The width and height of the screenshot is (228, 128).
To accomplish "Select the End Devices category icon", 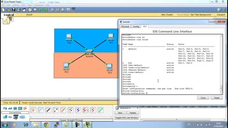I will pos(5,117).
